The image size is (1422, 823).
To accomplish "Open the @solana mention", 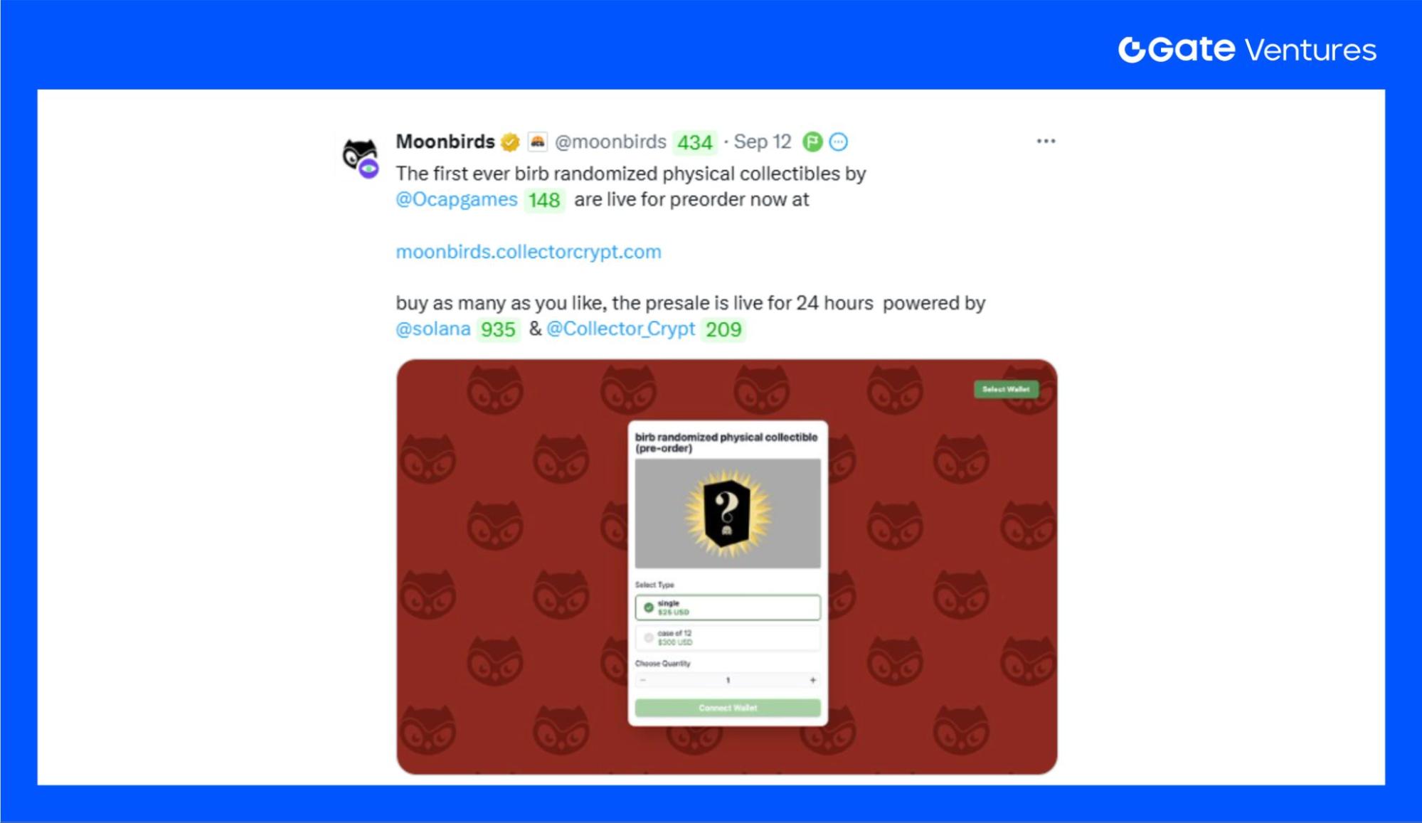I will (433, 329).
